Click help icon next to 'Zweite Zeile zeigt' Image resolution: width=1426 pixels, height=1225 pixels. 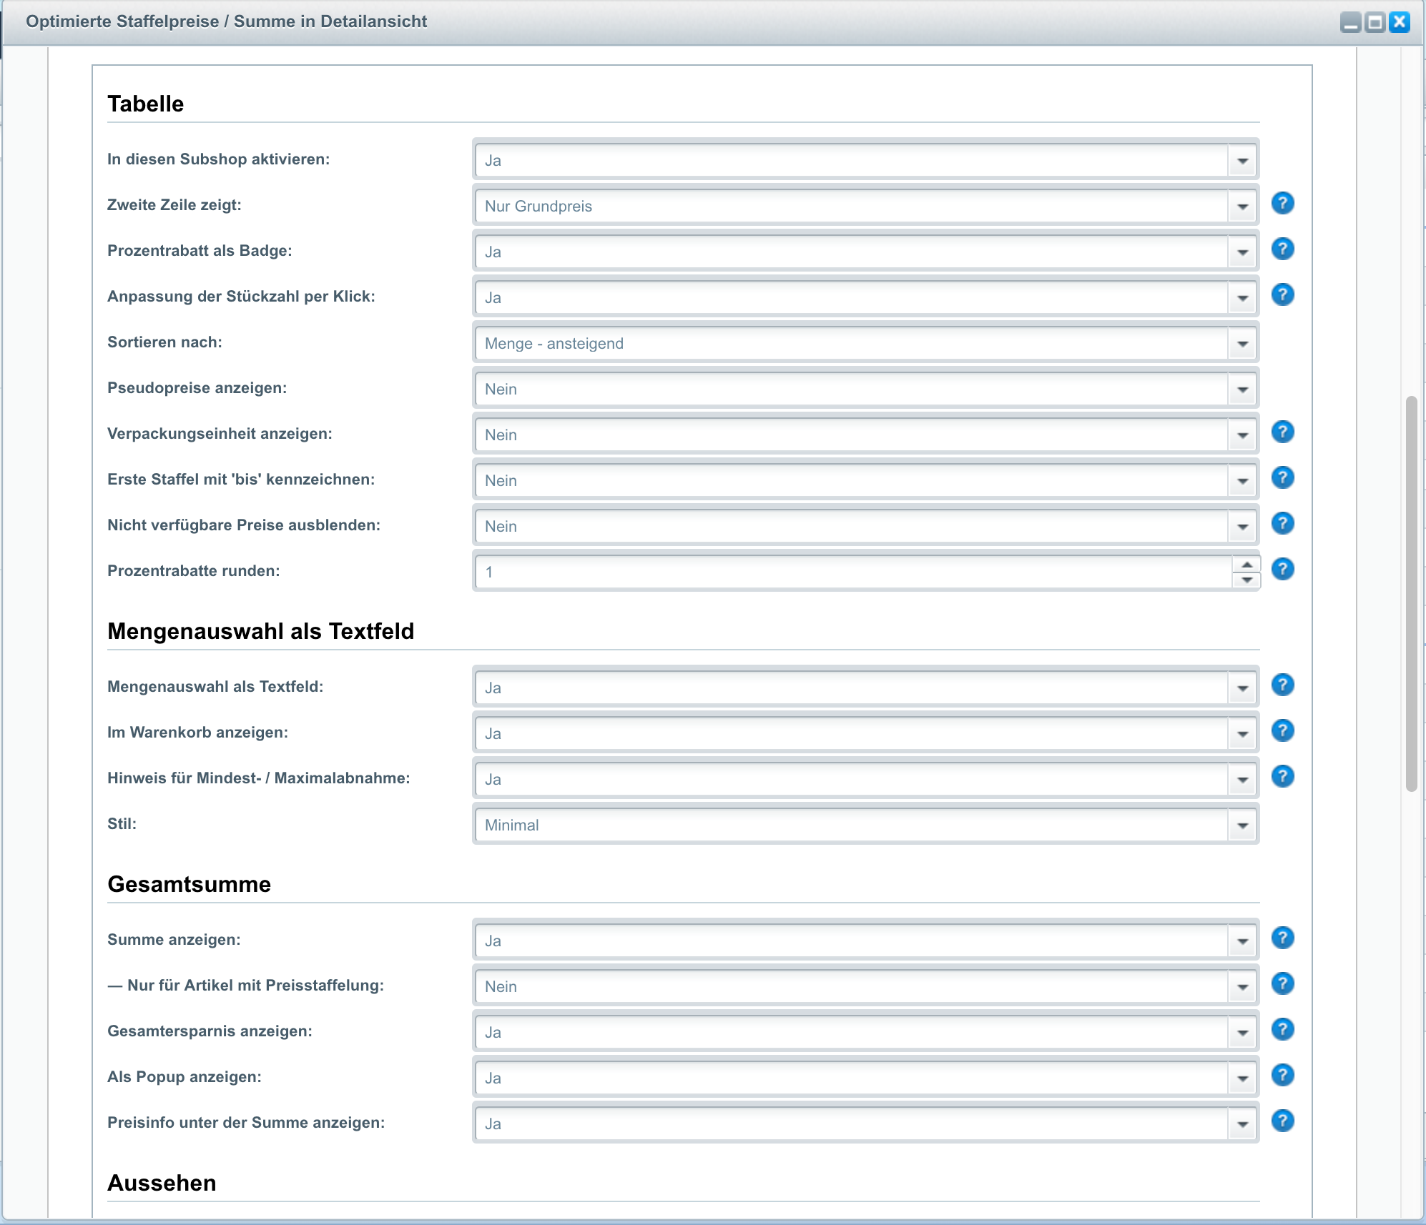(x=1283, y=204)
